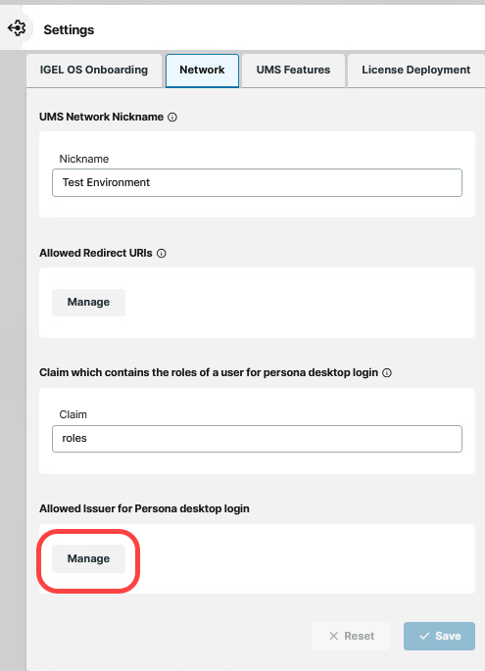485x671 pixels.
Task: Open info icon beside persona desktop login claim
Action: (x=387, y=373)
